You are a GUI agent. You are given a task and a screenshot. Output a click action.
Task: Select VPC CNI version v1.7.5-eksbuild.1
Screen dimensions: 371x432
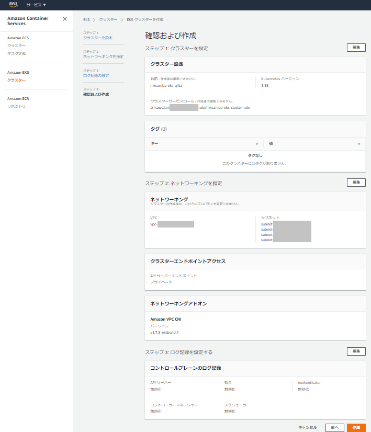tap(164, 333)
